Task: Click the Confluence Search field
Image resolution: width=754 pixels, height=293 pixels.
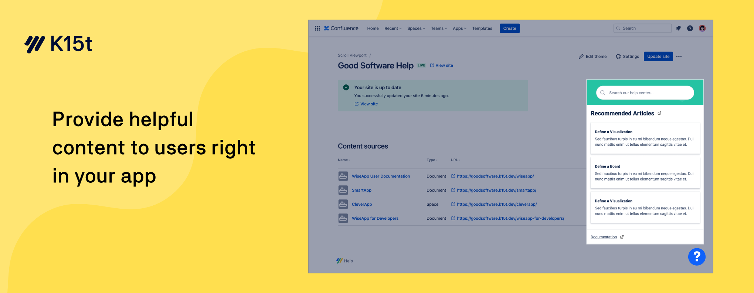Action: pyautogui.click(x=642, y=28)
